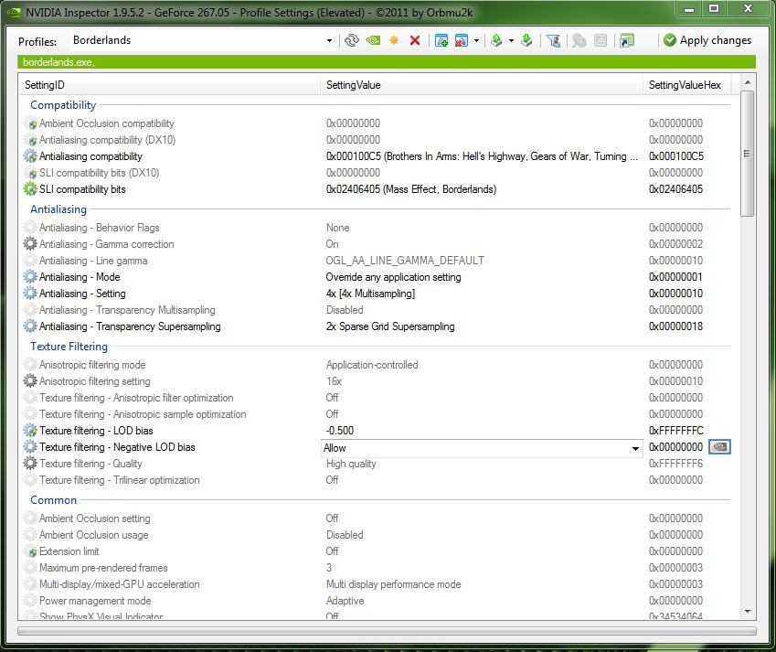Collapse the Common group header

[x=53, y=500]
